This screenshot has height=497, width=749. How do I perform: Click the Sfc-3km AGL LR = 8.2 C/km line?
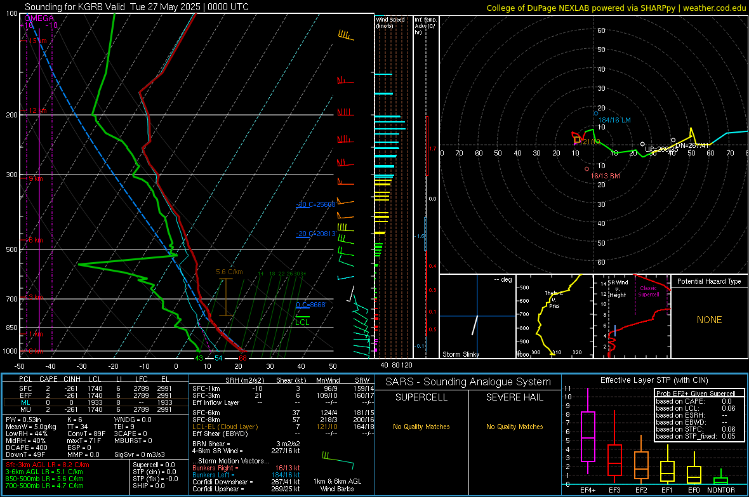pos(48,465)
